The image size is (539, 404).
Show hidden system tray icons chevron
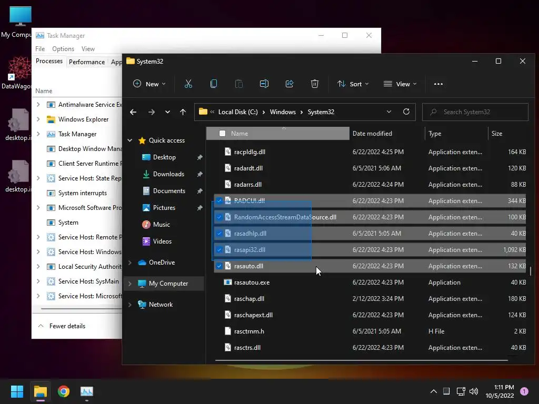point(434,391)
